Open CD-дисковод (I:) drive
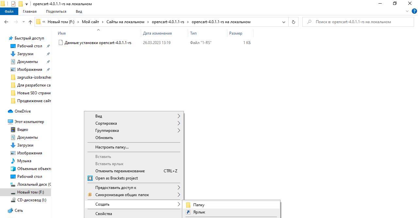 click(x=31, y=200)
